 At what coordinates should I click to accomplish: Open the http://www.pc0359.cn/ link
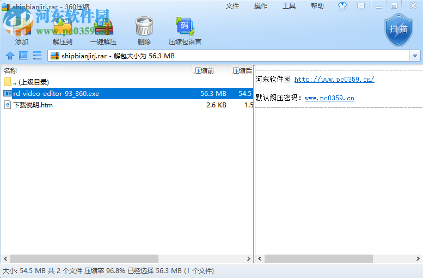pos(334,80)
